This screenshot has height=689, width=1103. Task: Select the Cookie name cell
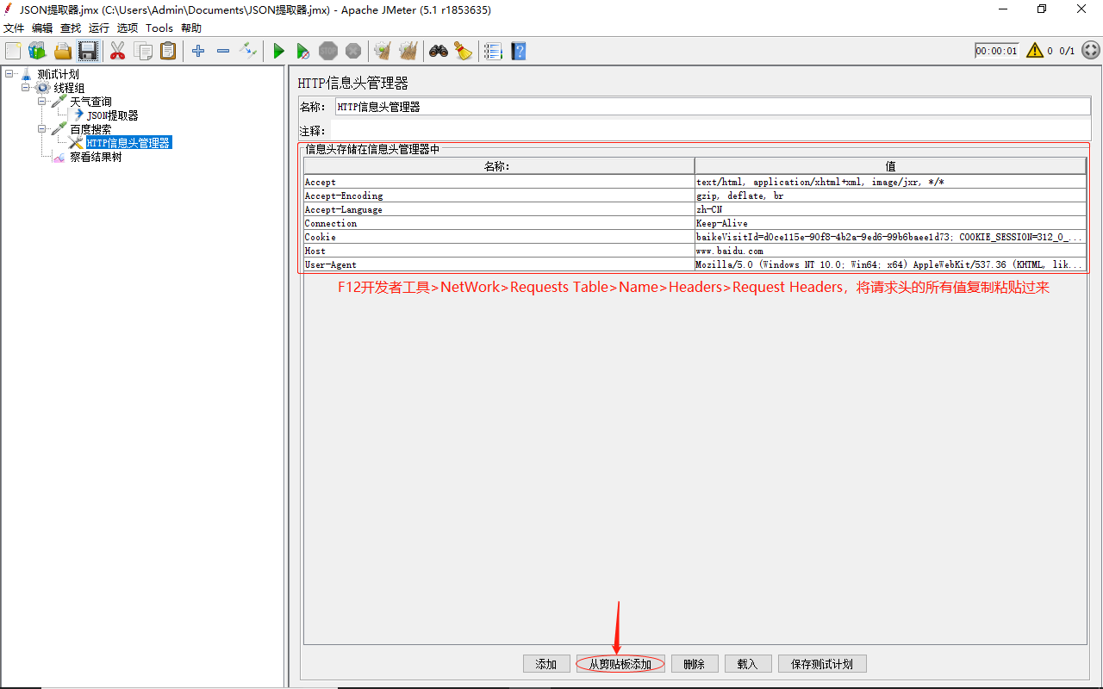499,237
